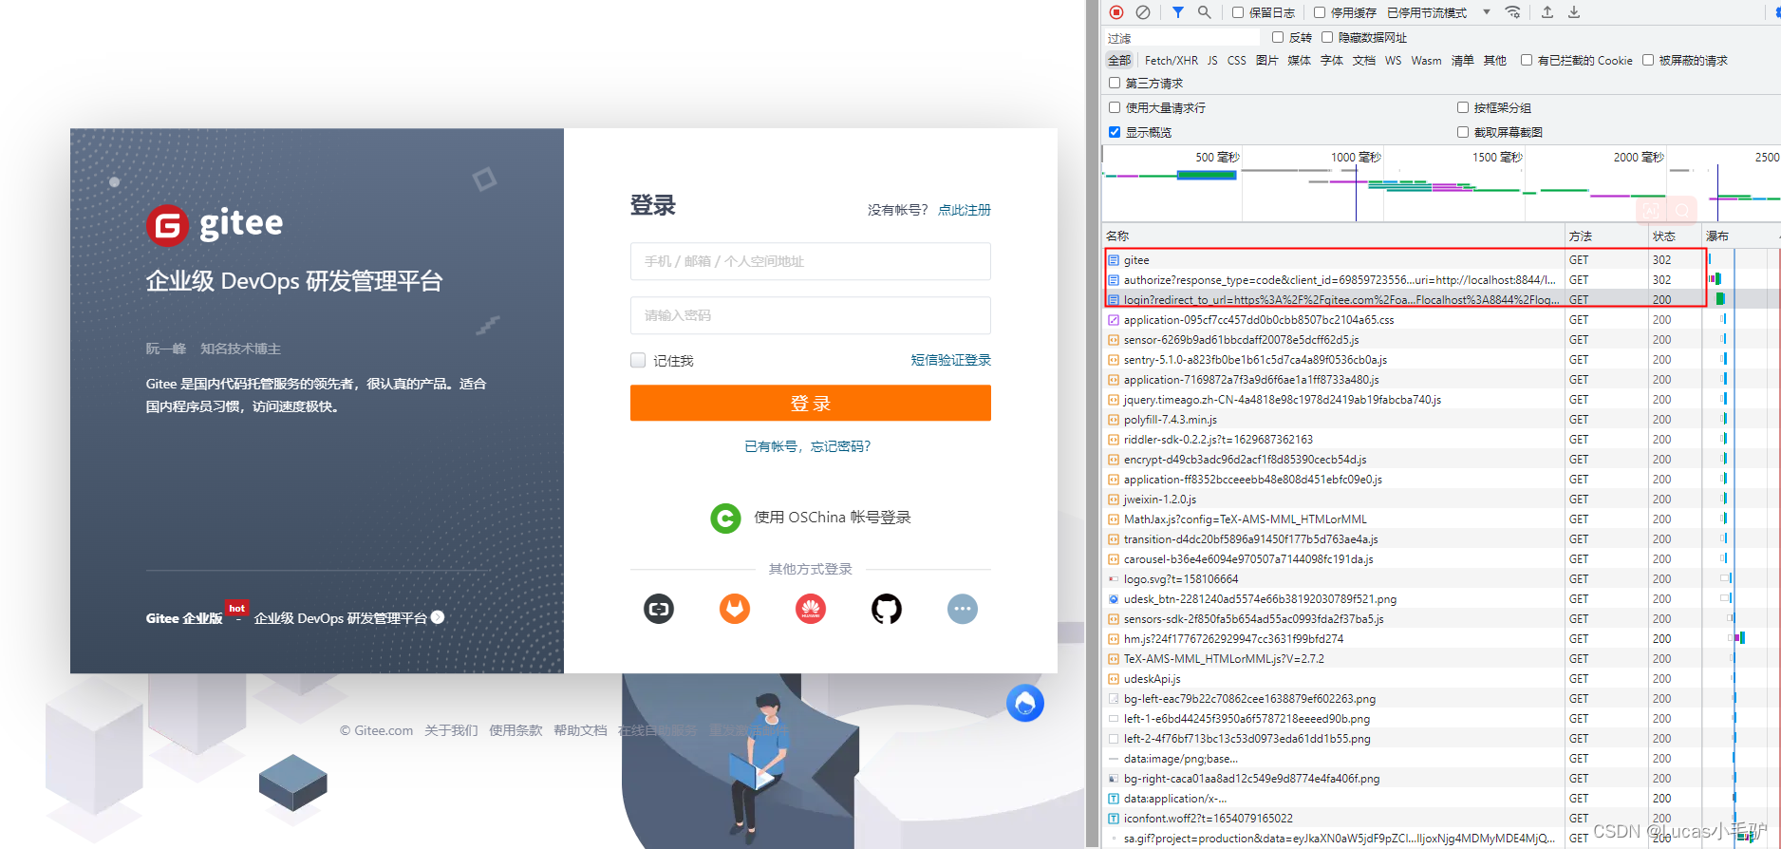Enable large request rows checkbox

pos(1115,107)
